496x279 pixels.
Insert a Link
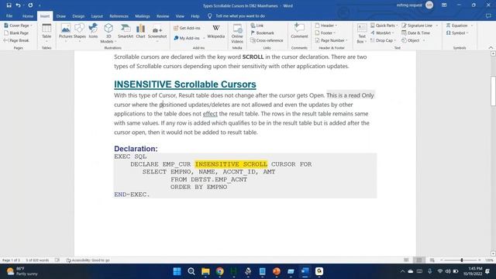point(257,26)
